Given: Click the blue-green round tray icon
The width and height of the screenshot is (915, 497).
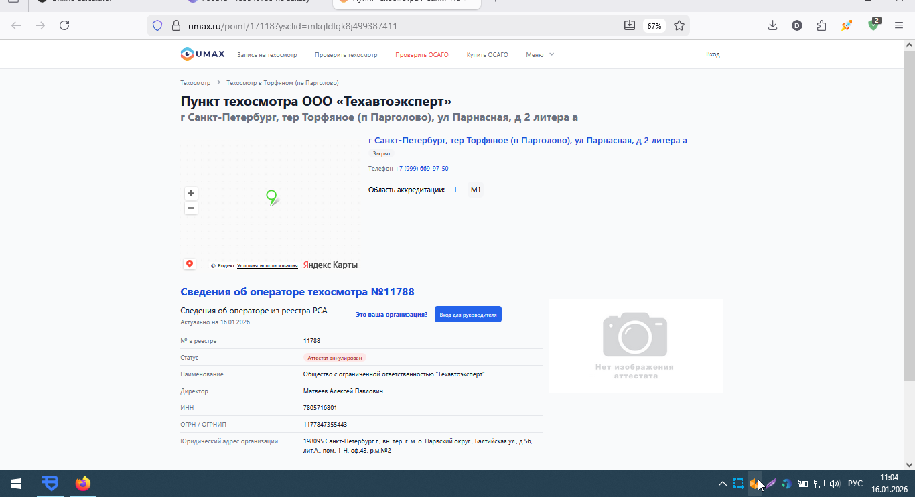Looking at the screenshot, I should [x=787, y=483].
